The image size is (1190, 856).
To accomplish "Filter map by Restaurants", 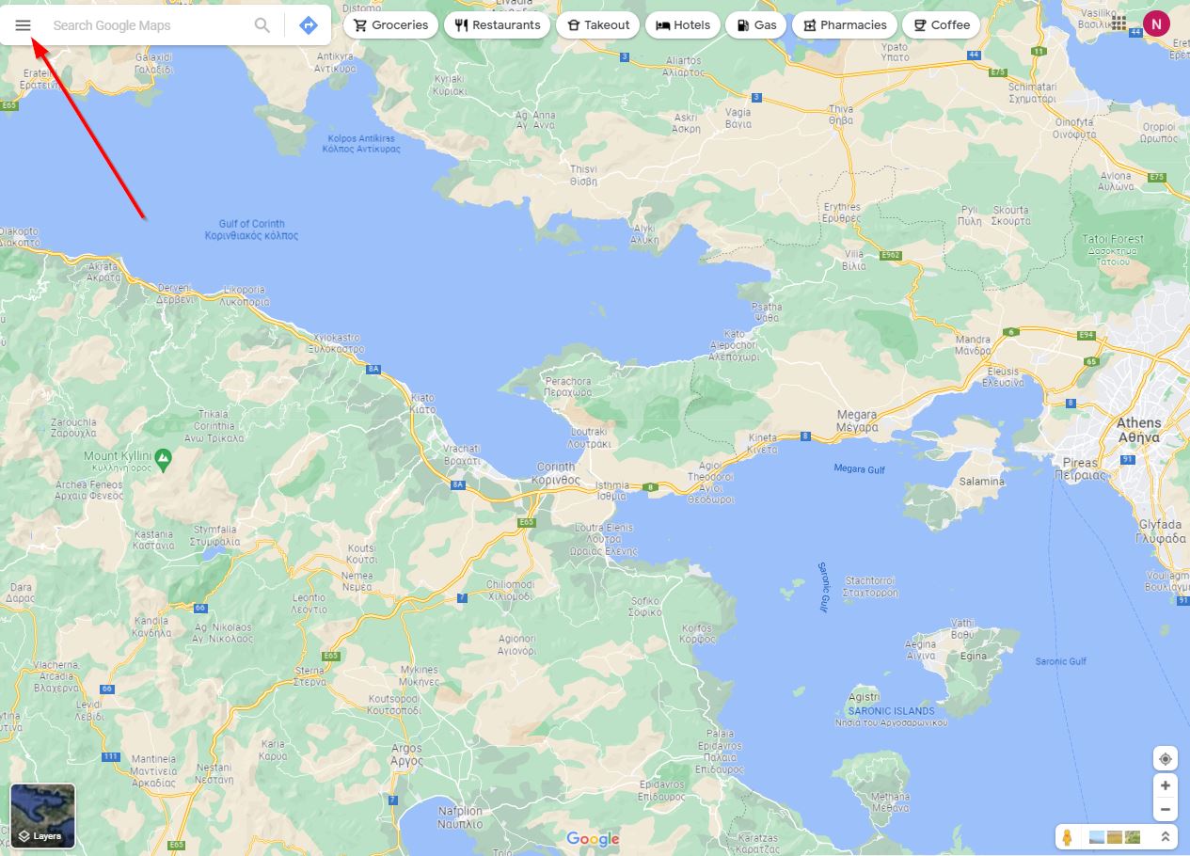I will point(497,25).
